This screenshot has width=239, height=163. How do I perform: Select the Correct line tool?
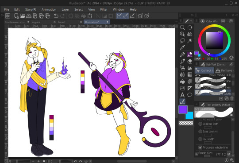pyautogui.click(x=182, y=101)
